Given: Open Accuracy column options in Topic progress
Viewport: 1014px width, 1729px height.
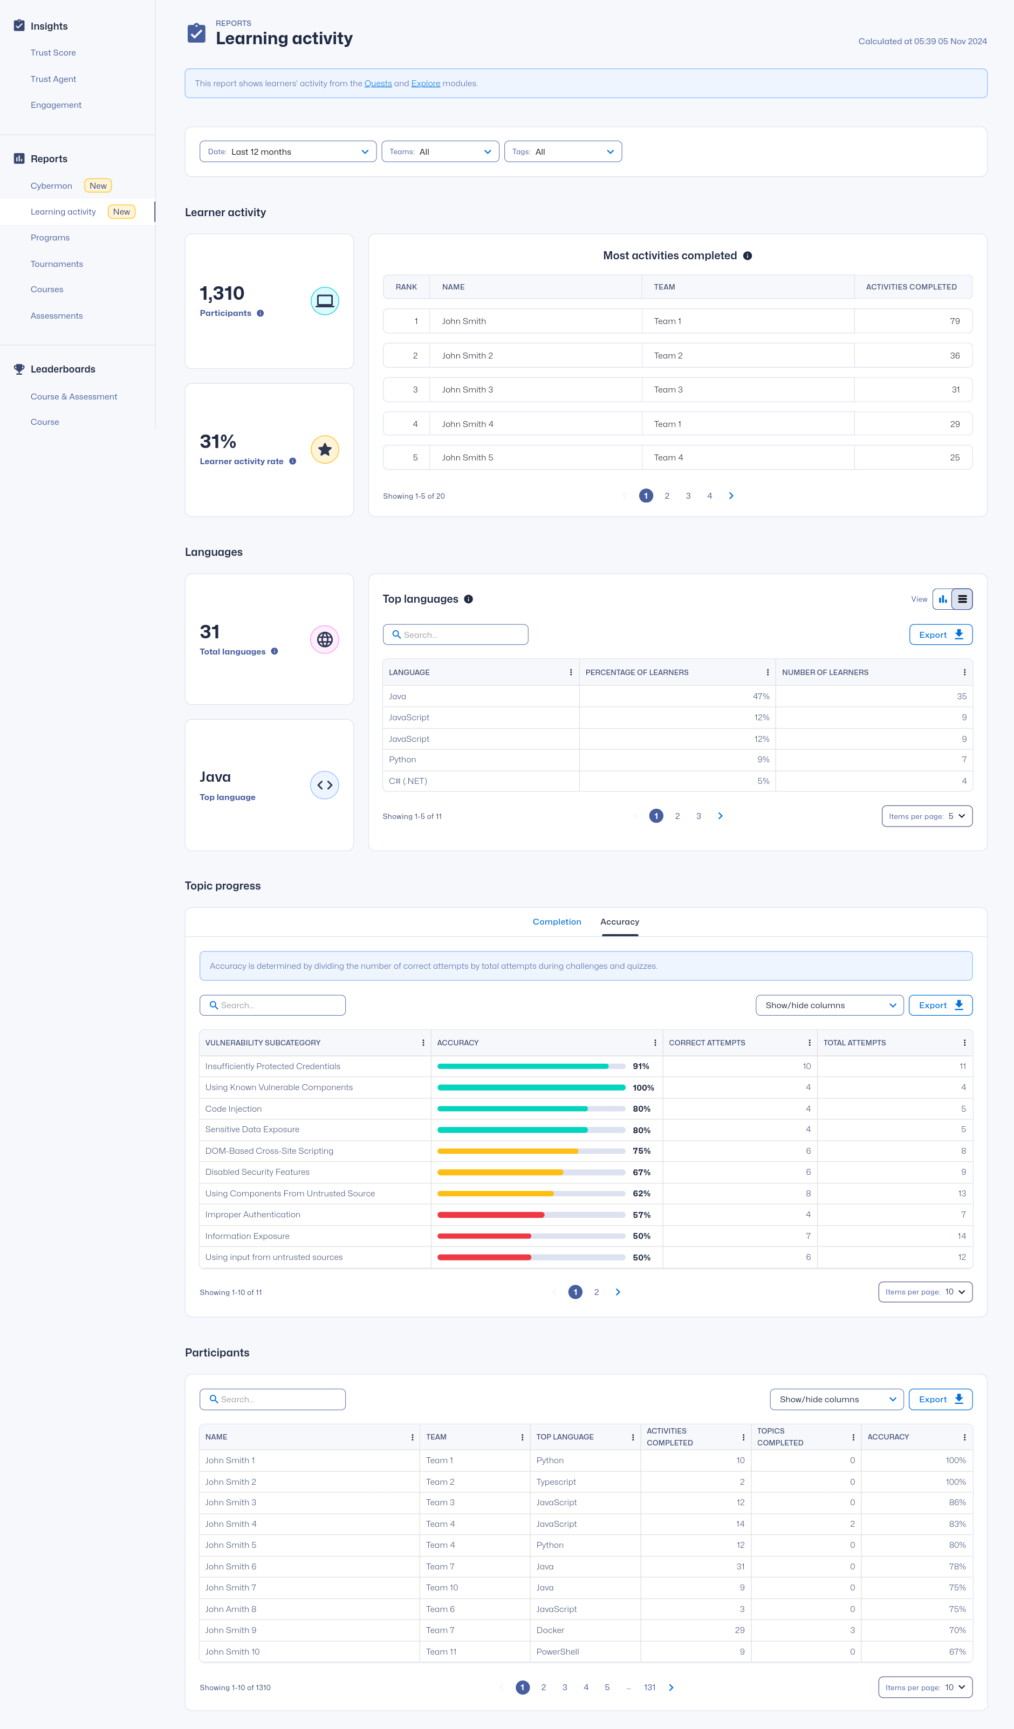Looking at the screenshot, I should (654, 1043).
